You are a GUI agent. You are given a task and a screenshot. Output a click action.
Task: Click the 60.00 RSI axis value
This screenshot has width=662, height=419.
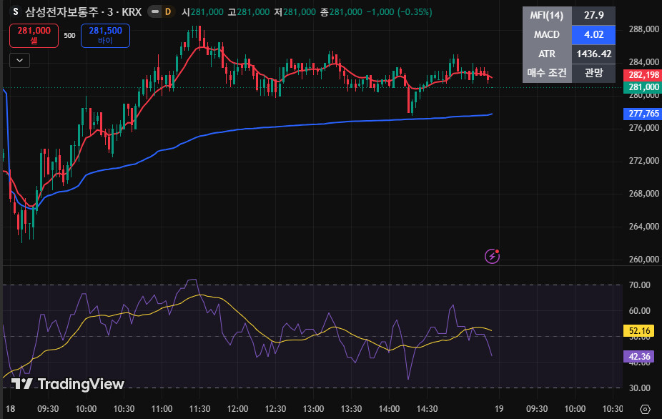[x=640, y=311]
